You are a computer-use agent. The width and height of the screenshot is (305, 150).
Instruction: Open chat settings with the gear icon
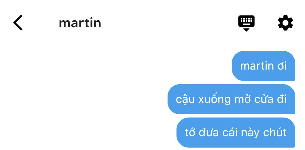pos(285,23)
